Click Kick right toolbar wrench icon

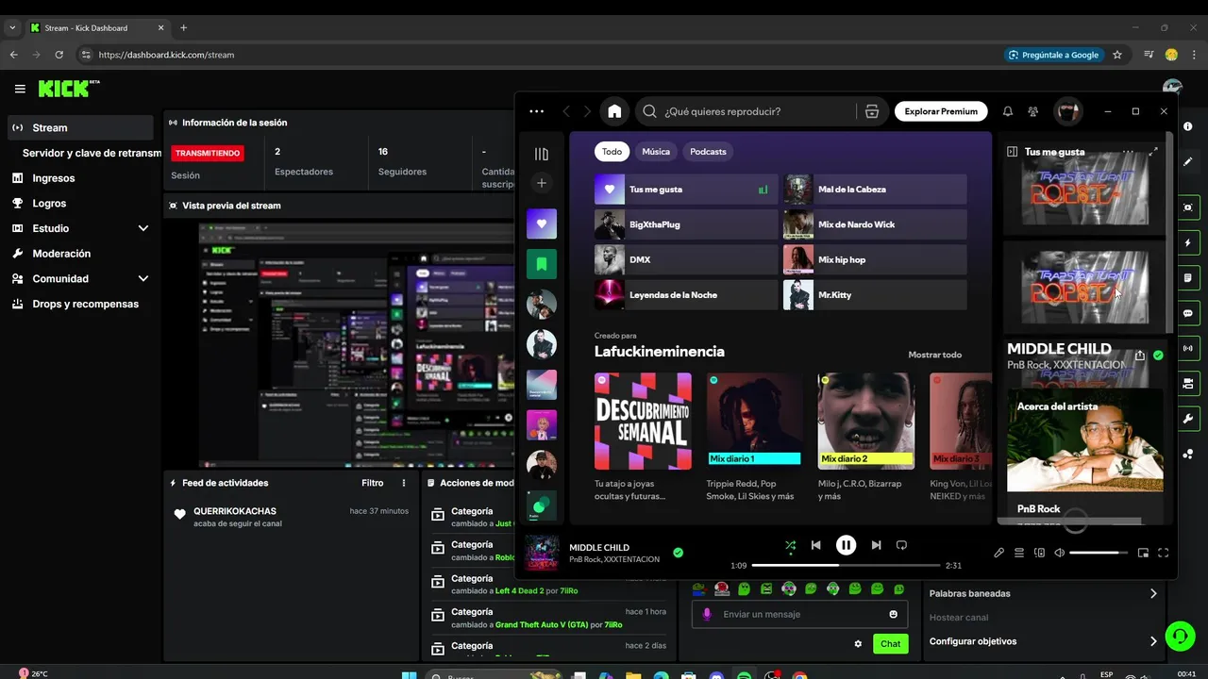[1187, 419]
